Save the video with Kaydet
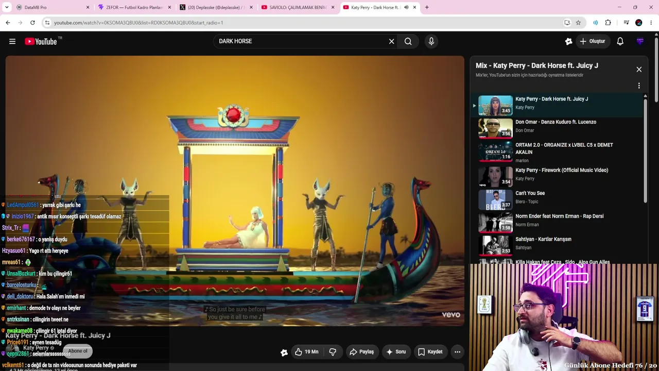The width and height of the screenshot is (659, 371). coord(430,352)
